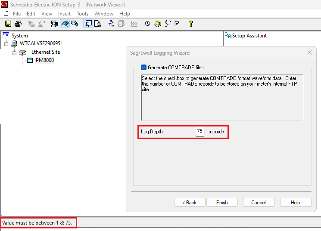Image resolution: width=321 pixels, height=231 pixels.
Task: Open the File menu
Action: point(17,14)
